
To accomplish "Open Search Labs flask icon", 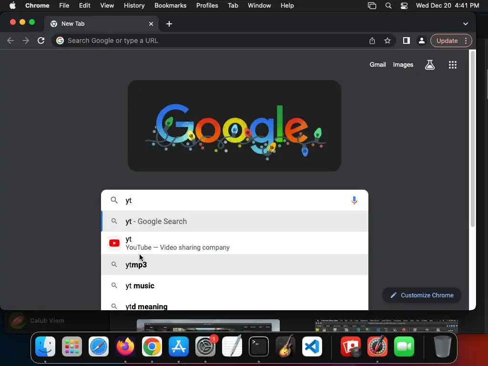I will [x=429, y=65].
